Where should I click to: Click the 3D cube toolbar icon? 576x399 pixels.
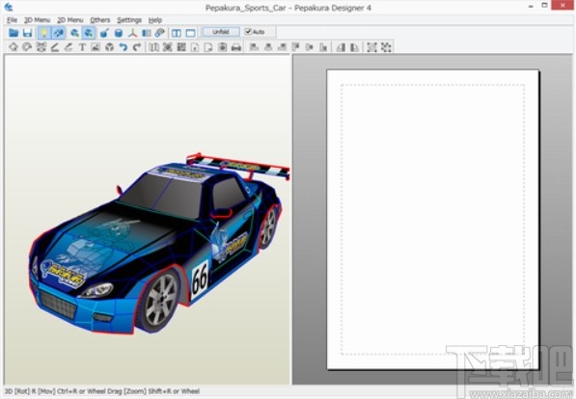(109, 47)
